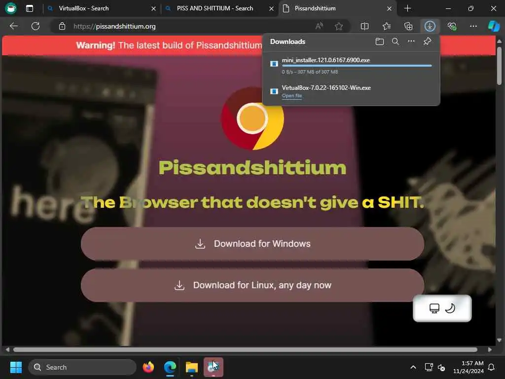This screenshot has width=505, height=379.
Task: Open File Explorer from the taskbar
Action: click(x=192, y=367)
